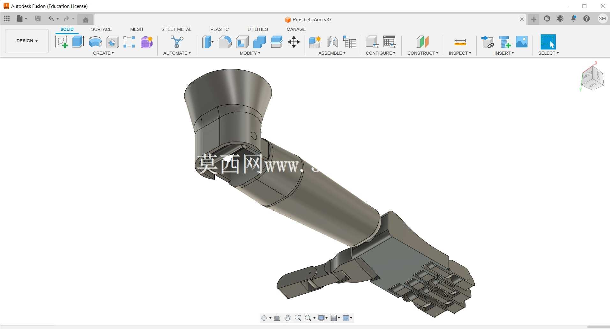Expand the INSPECT menu

[460, 53]
